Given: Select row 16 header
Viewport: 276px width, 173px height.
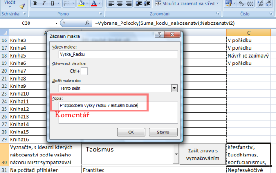Looking at the screenshot, I should click(x=4, y=40).
